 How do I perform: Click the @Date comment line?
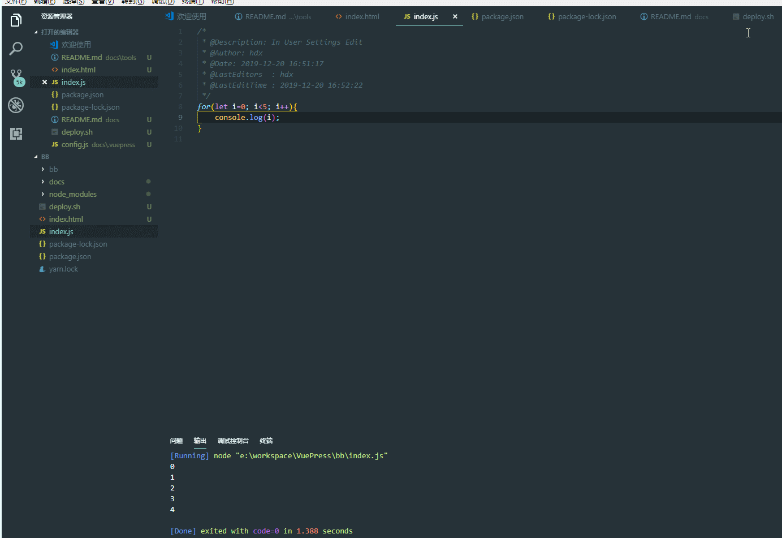point(263,63)
